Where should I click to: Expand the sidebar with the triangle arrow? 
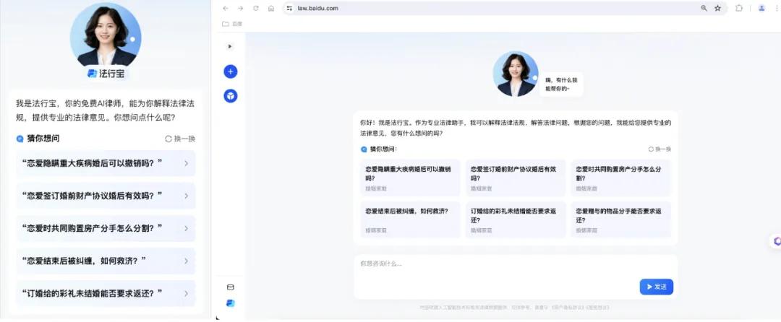[231, 46]
